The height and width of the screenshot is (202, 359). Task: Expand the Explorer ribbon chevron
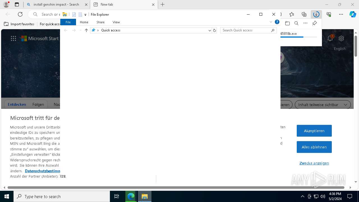(x=271, y=22)
